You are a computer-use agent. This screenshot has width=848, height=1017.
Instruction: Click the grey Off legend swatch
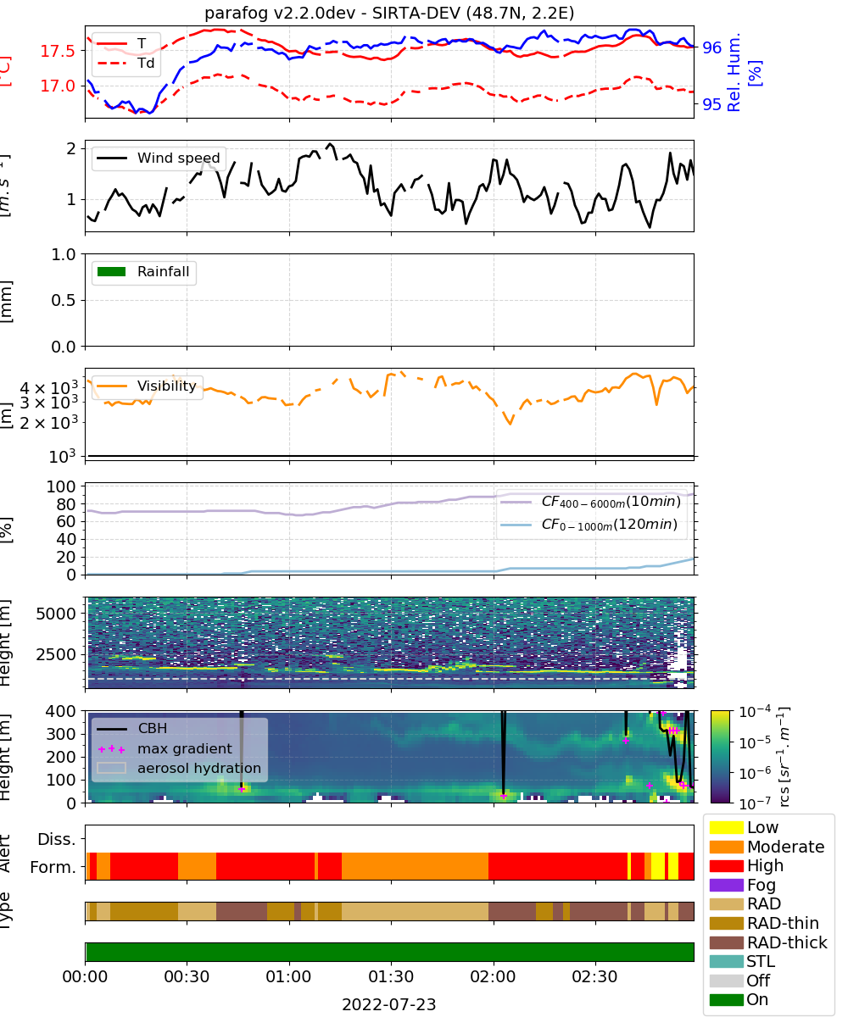(x=726, y=981)
